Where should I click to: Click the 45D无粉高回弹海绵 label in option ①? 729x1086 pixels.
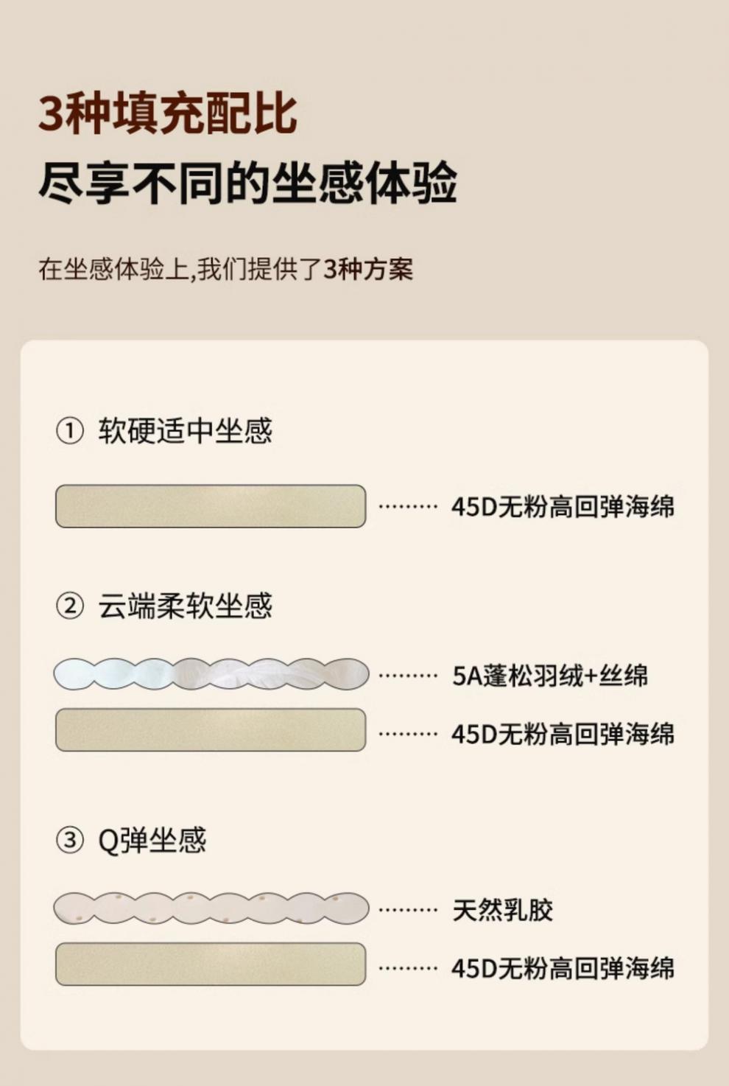point(563,507)
